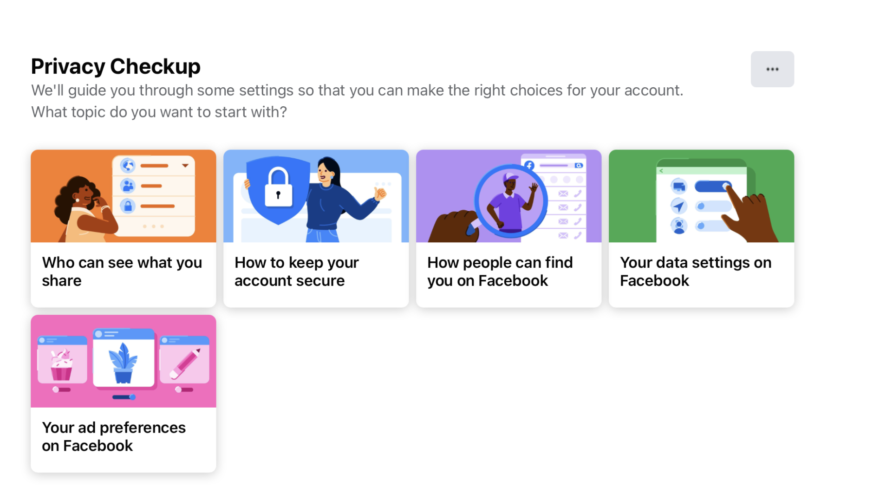Expand the audience selector dropdown in orange card

[x=186, y=166]
